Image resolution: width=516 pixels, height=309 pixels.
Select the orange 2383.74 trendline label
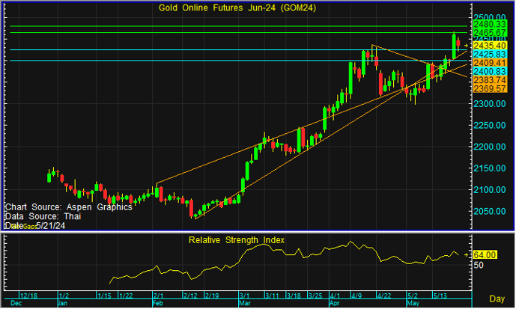(x=490, y=80)
